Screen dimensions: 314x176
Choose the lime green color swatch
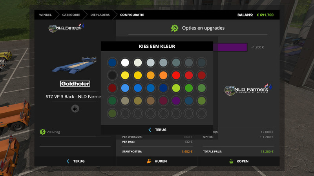(x=176, y=88)
